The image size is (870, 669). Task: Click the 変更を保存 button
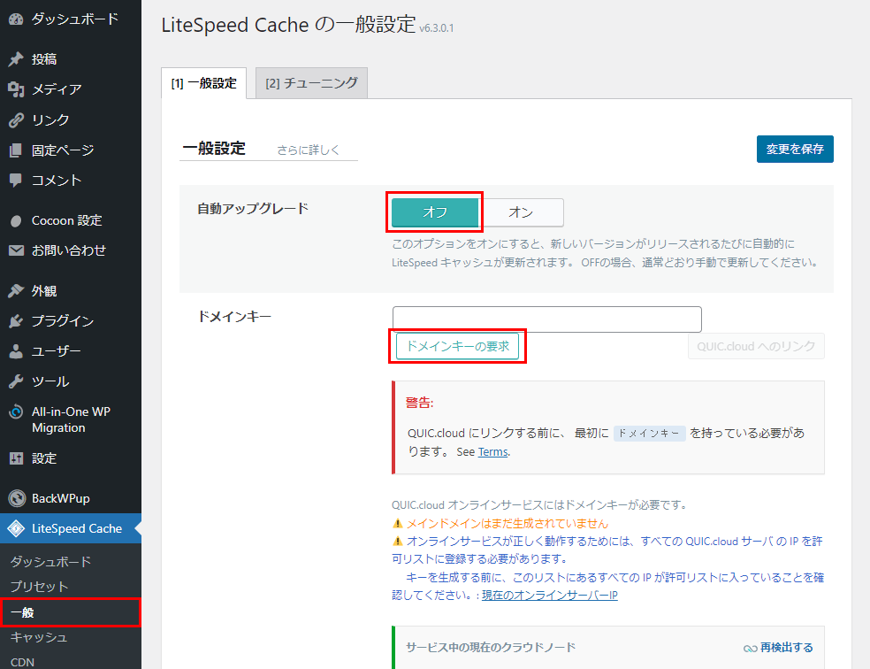coord(794,149)
